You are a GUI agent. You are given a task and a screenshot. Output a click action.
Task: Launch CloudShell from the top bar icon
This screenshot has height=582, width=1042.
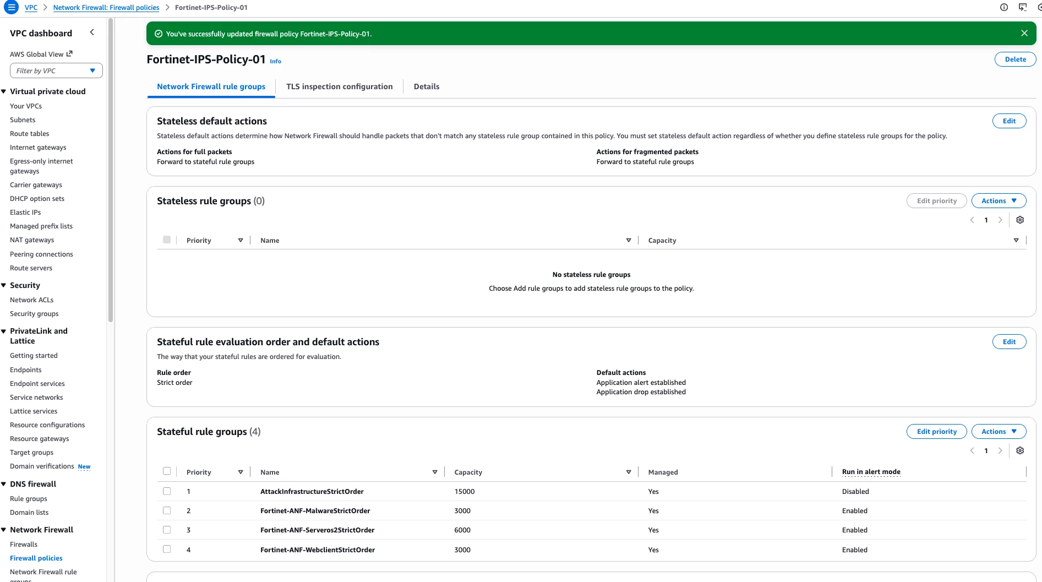tap(1023, 8)
